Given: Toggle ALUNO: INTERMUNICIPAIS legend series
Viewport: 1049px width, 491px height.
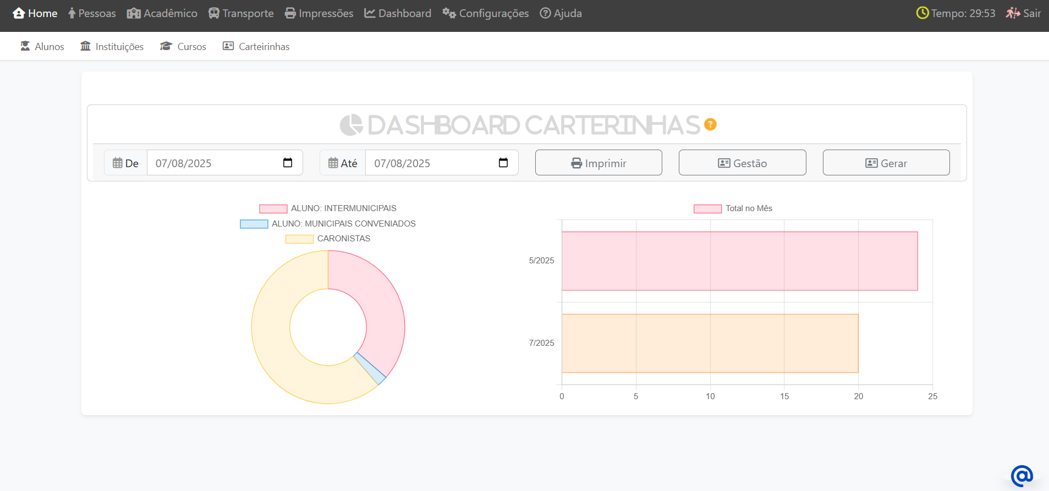Looking at the screenshot, I should click(273, 208).
